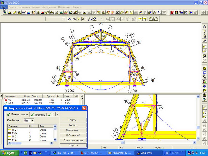This screenshot has height=156, width=208.
Task: Toggle layer 3 in lower right toolbar
Action: pos(204,116)
